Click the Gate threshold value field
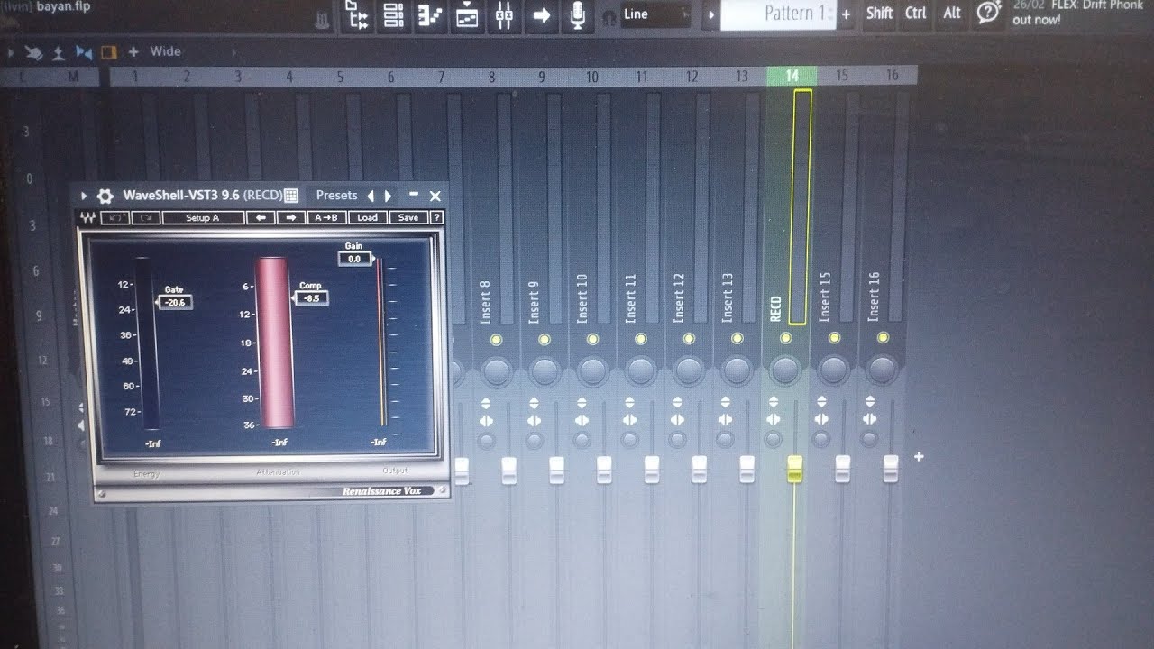 click(x=176, y=303)
